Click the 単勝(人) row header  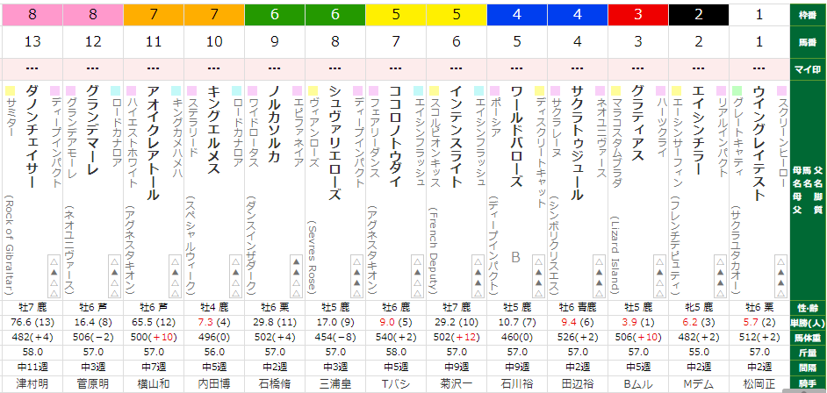[x=809, y=322]
